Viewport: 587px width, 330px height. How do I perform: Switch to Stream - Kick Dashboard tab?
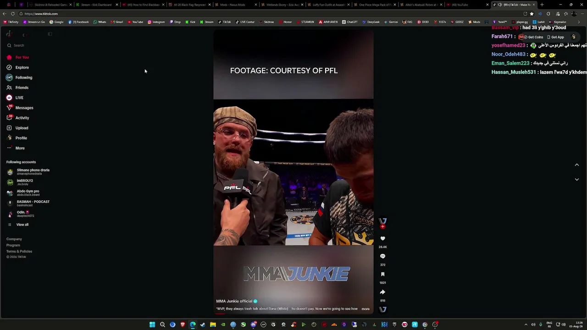97,5
